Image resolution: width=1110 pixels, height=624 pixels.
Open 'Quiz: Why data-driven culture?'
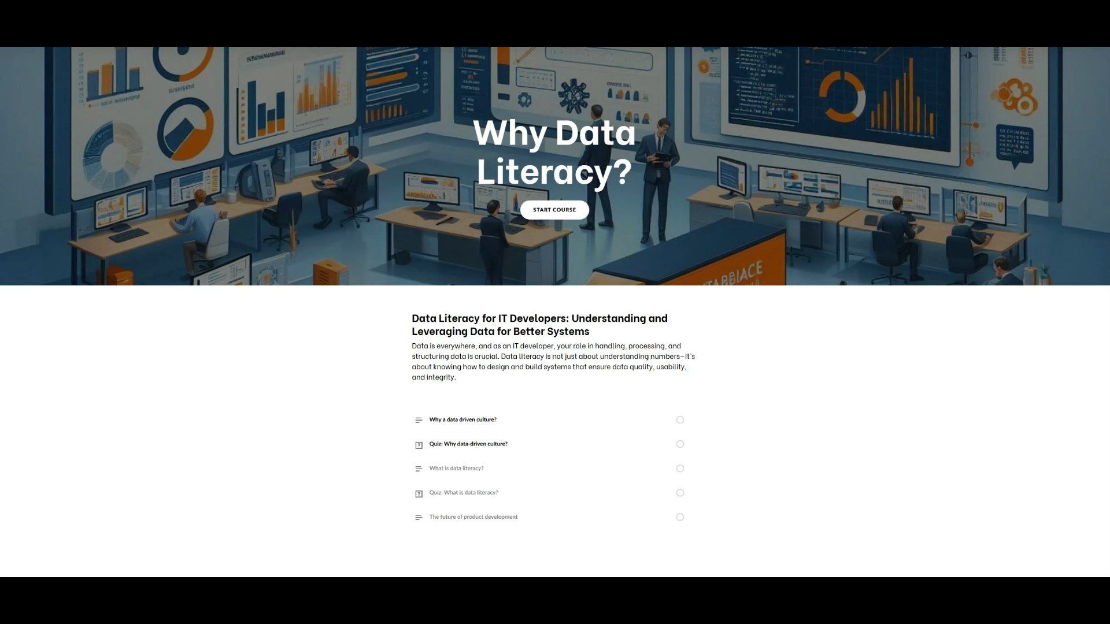coord(468,444)
